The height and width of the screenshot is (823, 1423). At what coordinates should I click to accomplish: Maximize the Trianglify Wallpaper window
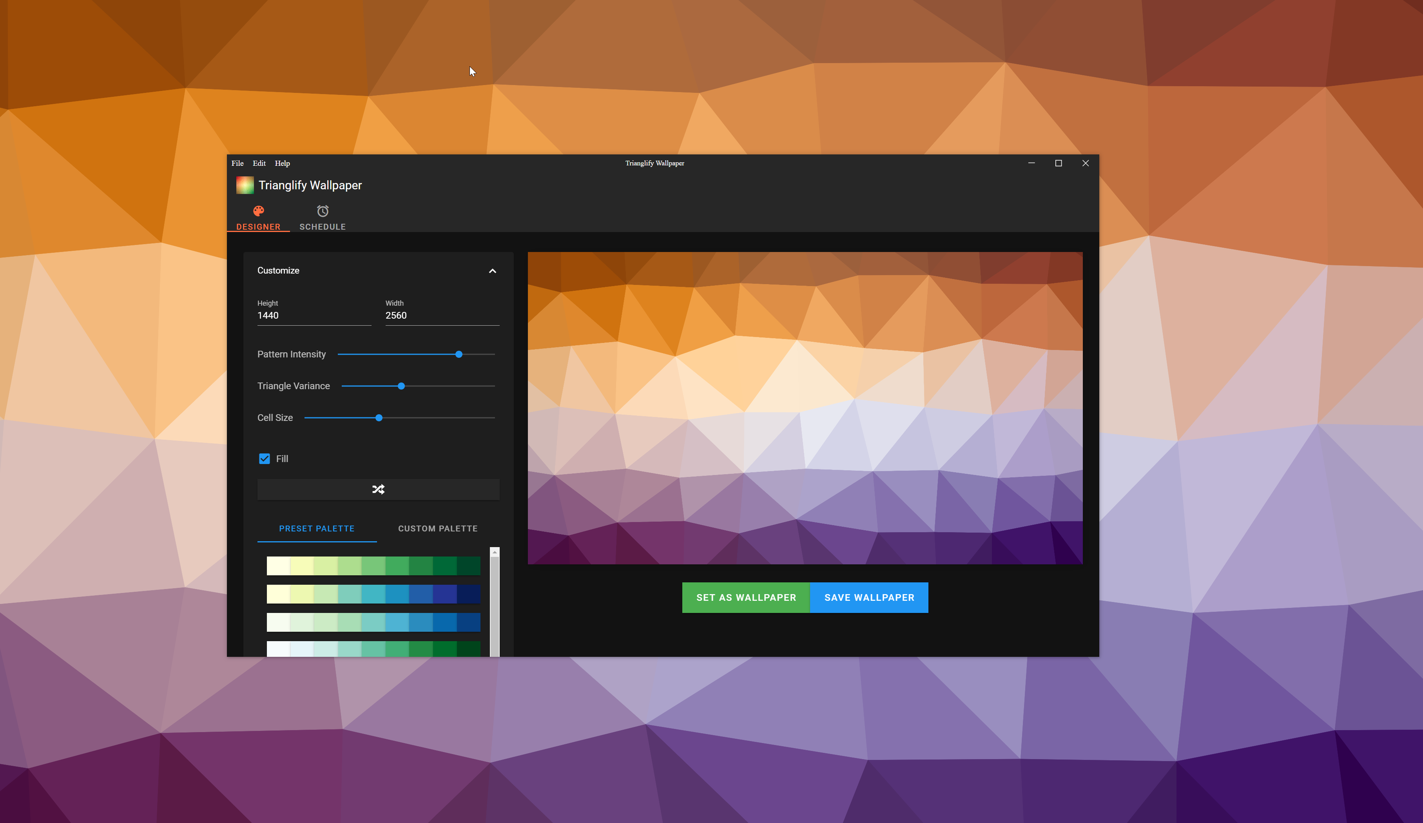pos(1058,163)
